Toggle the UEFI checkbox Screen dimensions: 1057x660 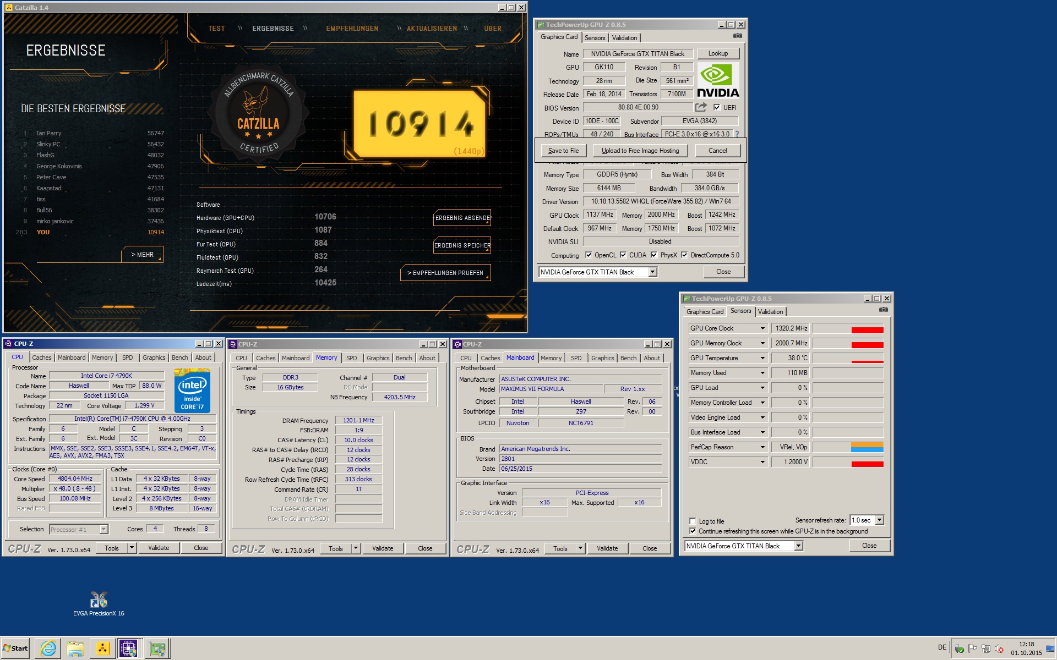[x=717, y=107]
